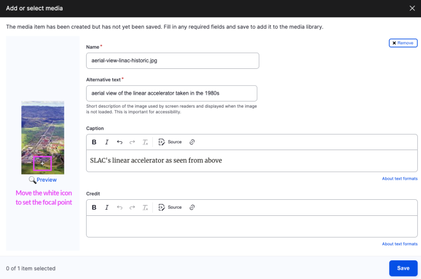
Task: Insert a link in the Credit editor
Action: tap(192, 208)
